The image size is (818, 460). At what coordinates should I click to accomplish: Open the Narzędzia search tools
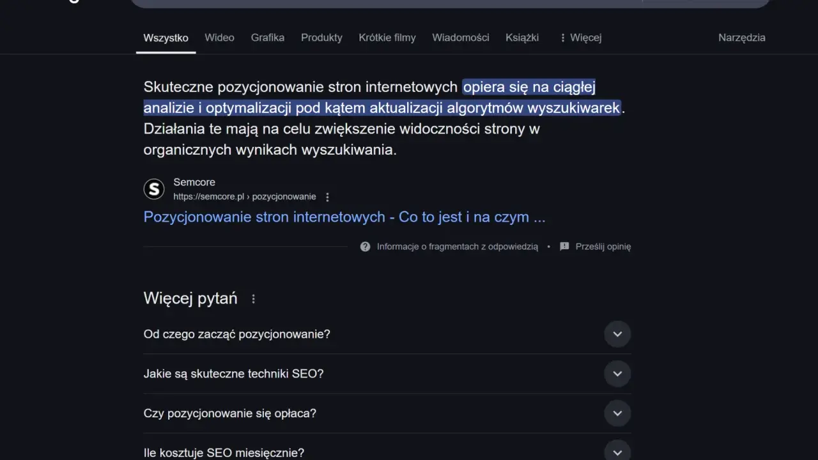point(742,38)
